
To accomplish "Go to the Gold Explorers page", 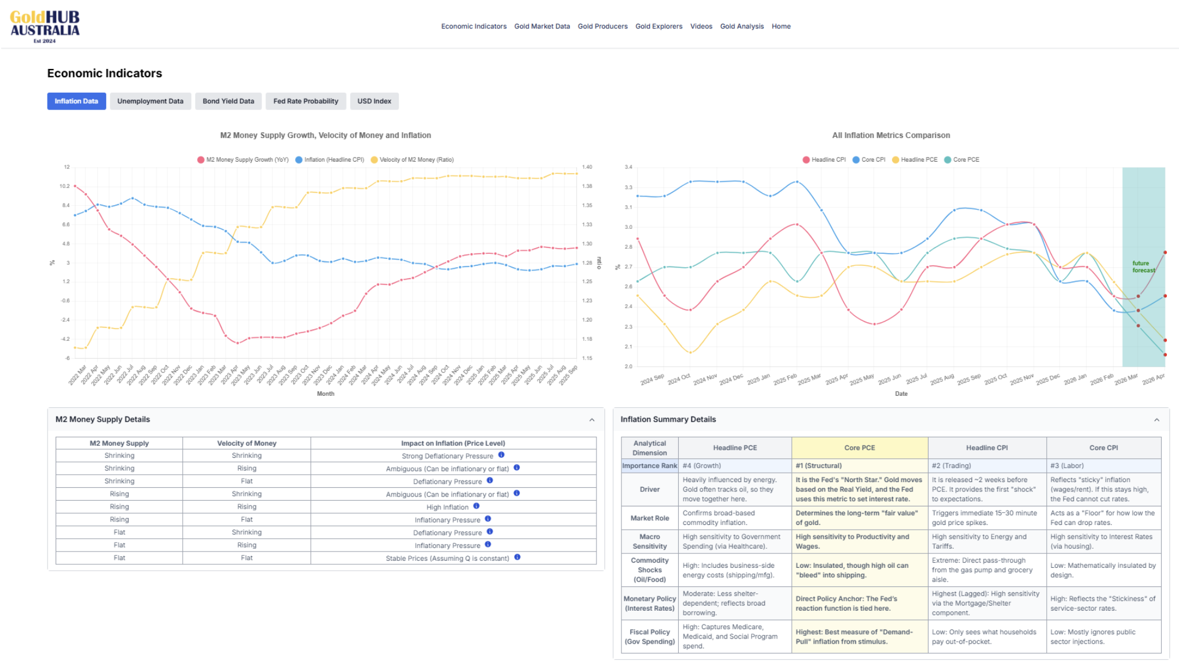I will [x=658, y=27].
